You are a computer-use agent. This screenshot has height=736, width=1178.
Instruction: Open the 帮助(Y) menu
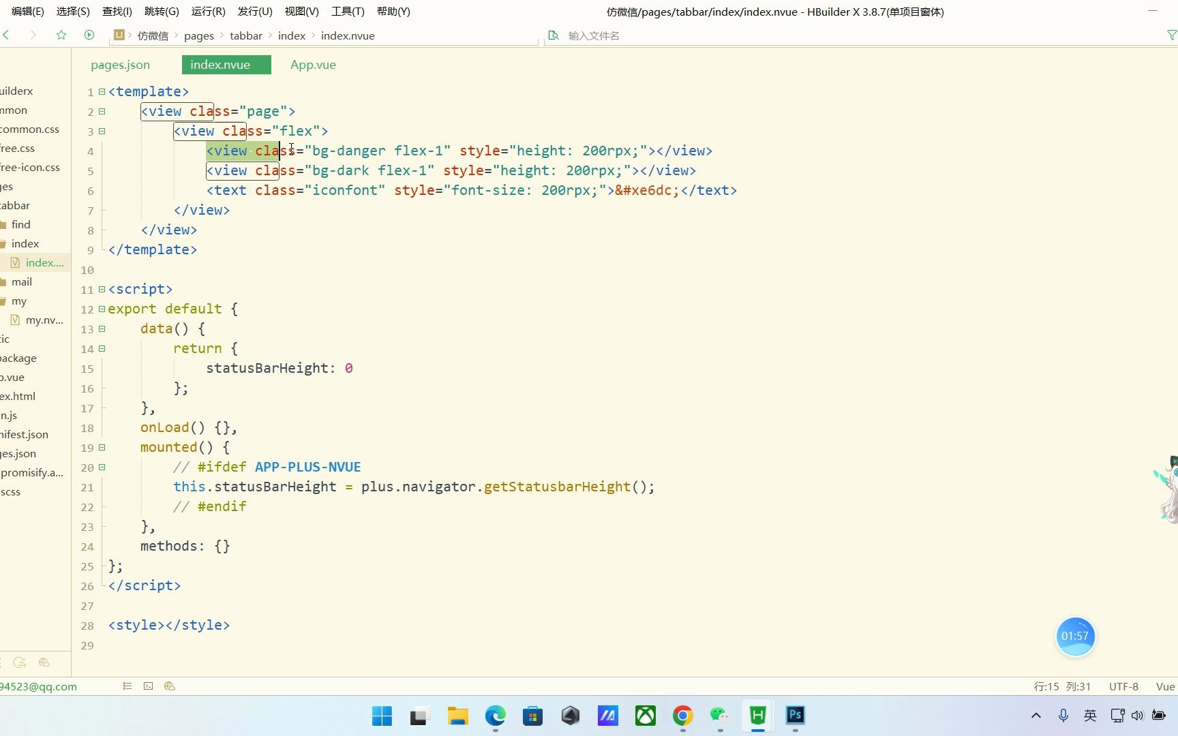(x=393, y=12)
